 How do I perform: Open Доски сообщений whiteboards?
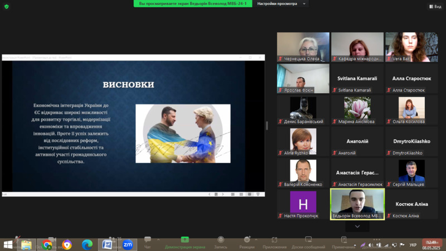coord(308,243)
